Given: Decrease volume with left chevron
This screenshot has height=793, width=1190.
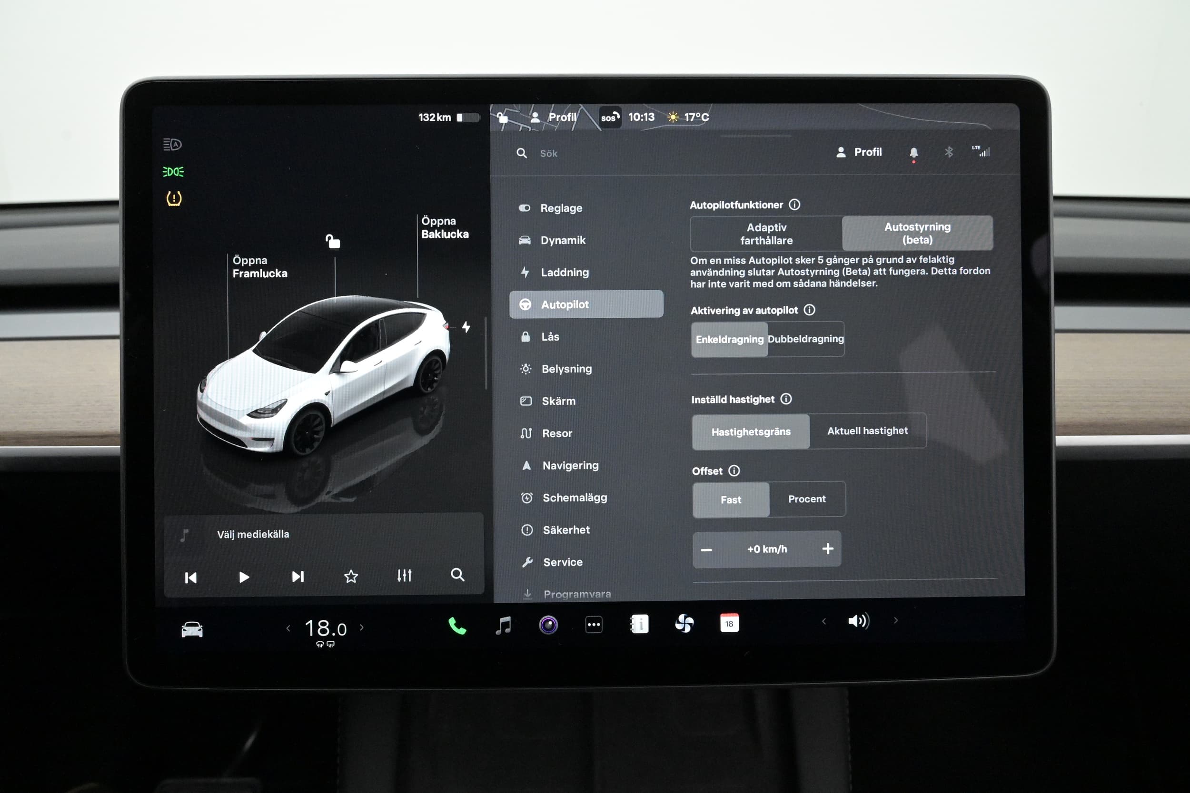Looking at the screenshot, I should pyautogui.click(x=824, y=621).
